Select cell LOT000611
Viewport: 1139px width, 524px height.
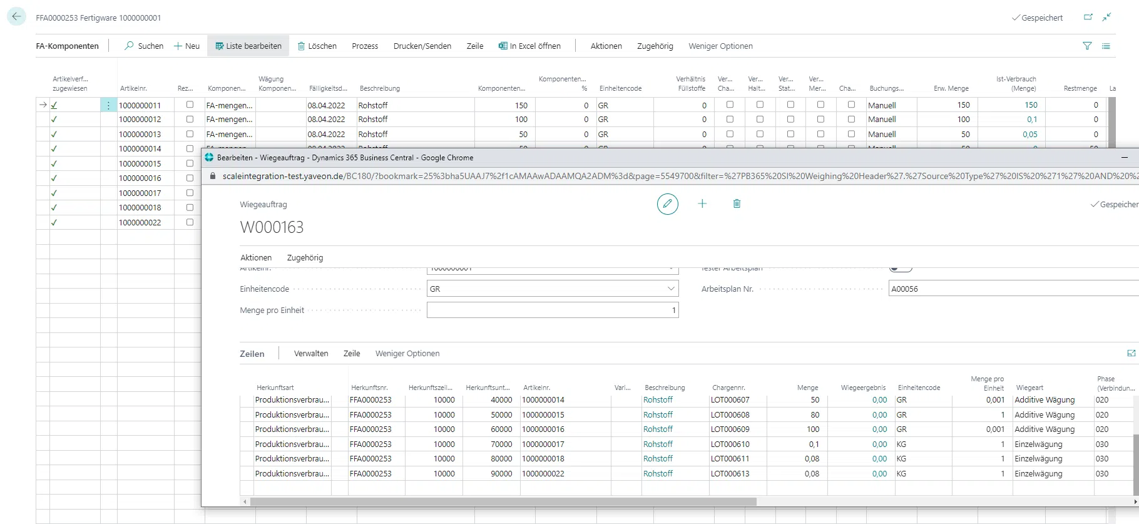coord(738,459)
